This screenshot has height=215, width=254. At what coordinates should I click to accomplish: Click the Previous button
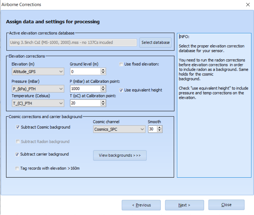click(141, 205)
